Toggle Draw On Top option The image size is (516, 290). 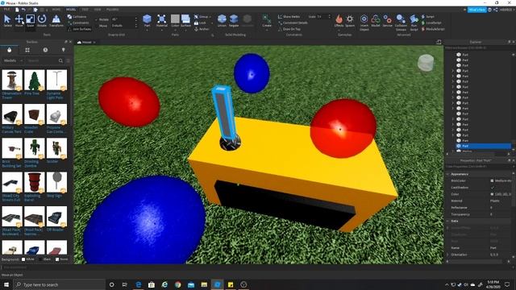(289, 29)
